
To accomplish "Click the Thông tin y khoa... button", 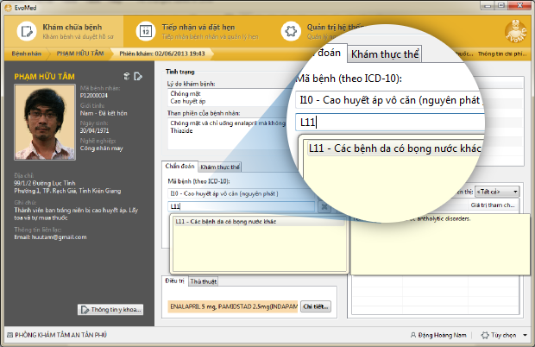I will [x=110, y=310].
